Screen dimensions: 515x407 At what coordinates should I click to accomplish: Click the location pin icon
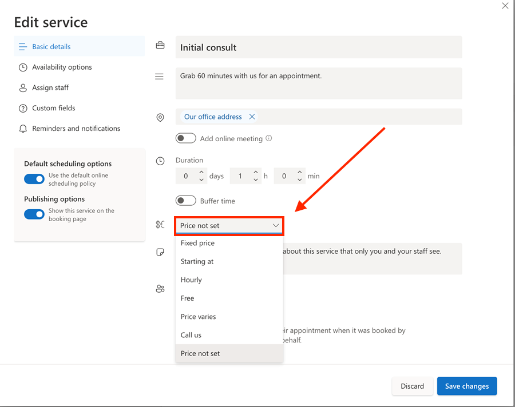point(160,118)
